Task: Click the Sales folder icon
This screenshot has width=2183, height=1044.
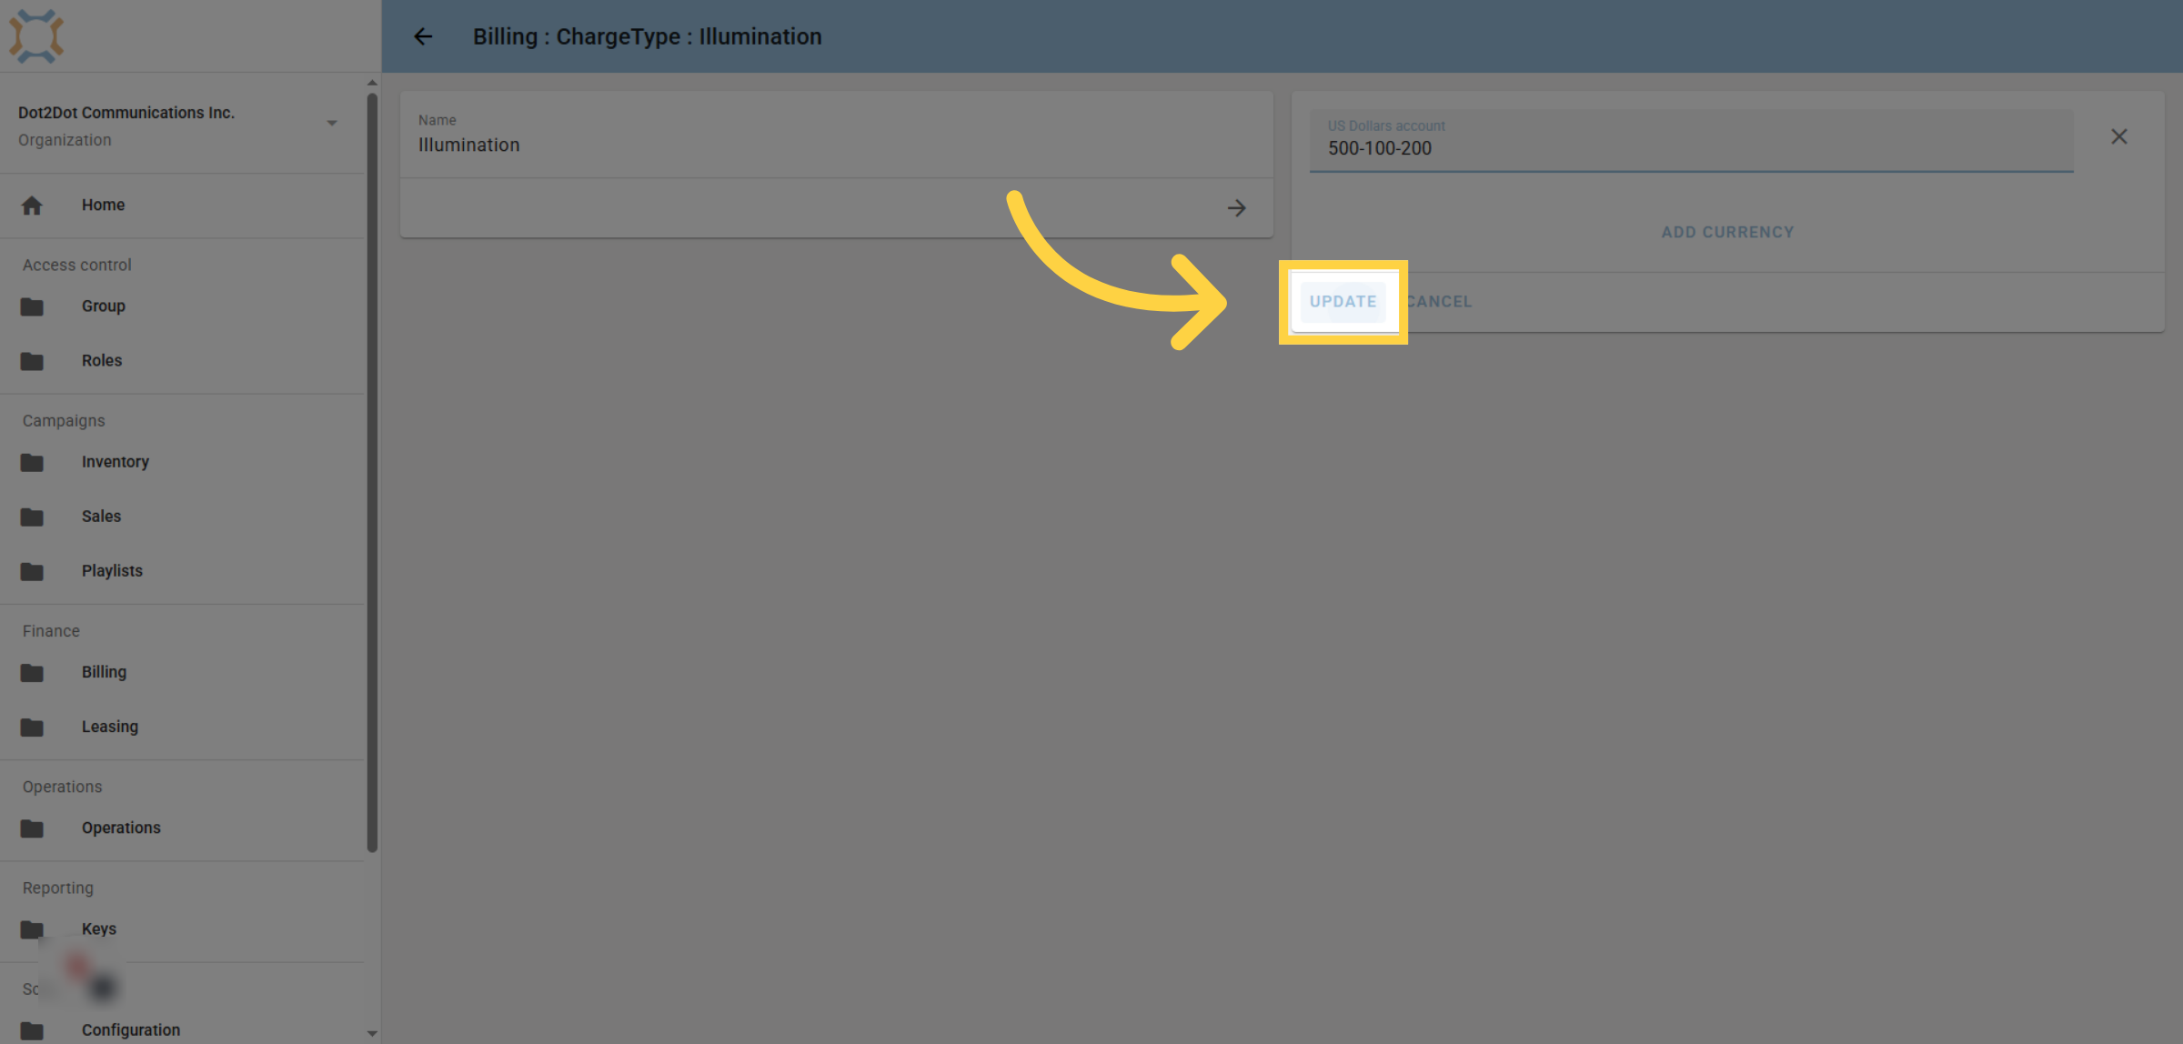Action: click(32, 517)
